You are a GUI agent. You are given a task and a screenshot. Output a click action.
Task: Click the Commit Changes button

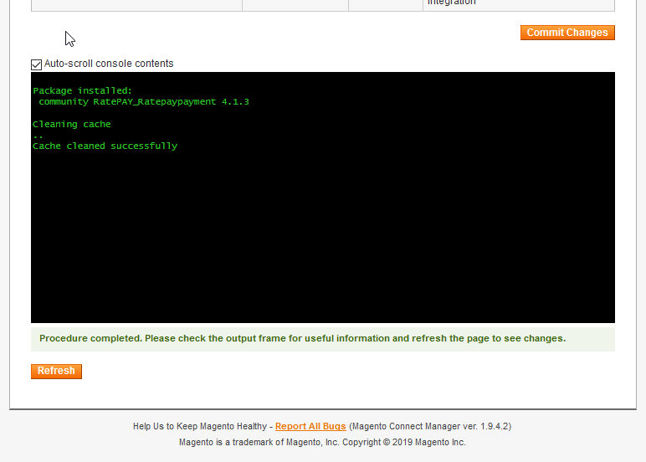pyautogui.click(x=567, y=33)
